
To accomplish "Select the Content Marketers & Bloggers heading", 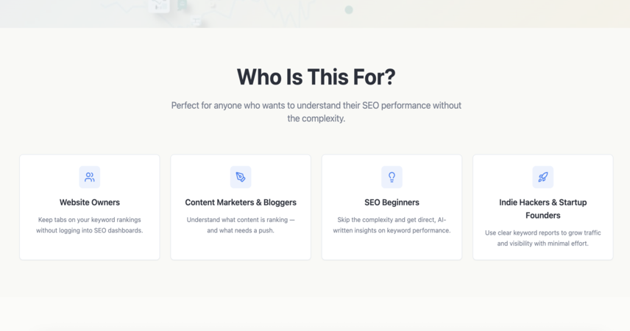I will [x=241, y=202].
